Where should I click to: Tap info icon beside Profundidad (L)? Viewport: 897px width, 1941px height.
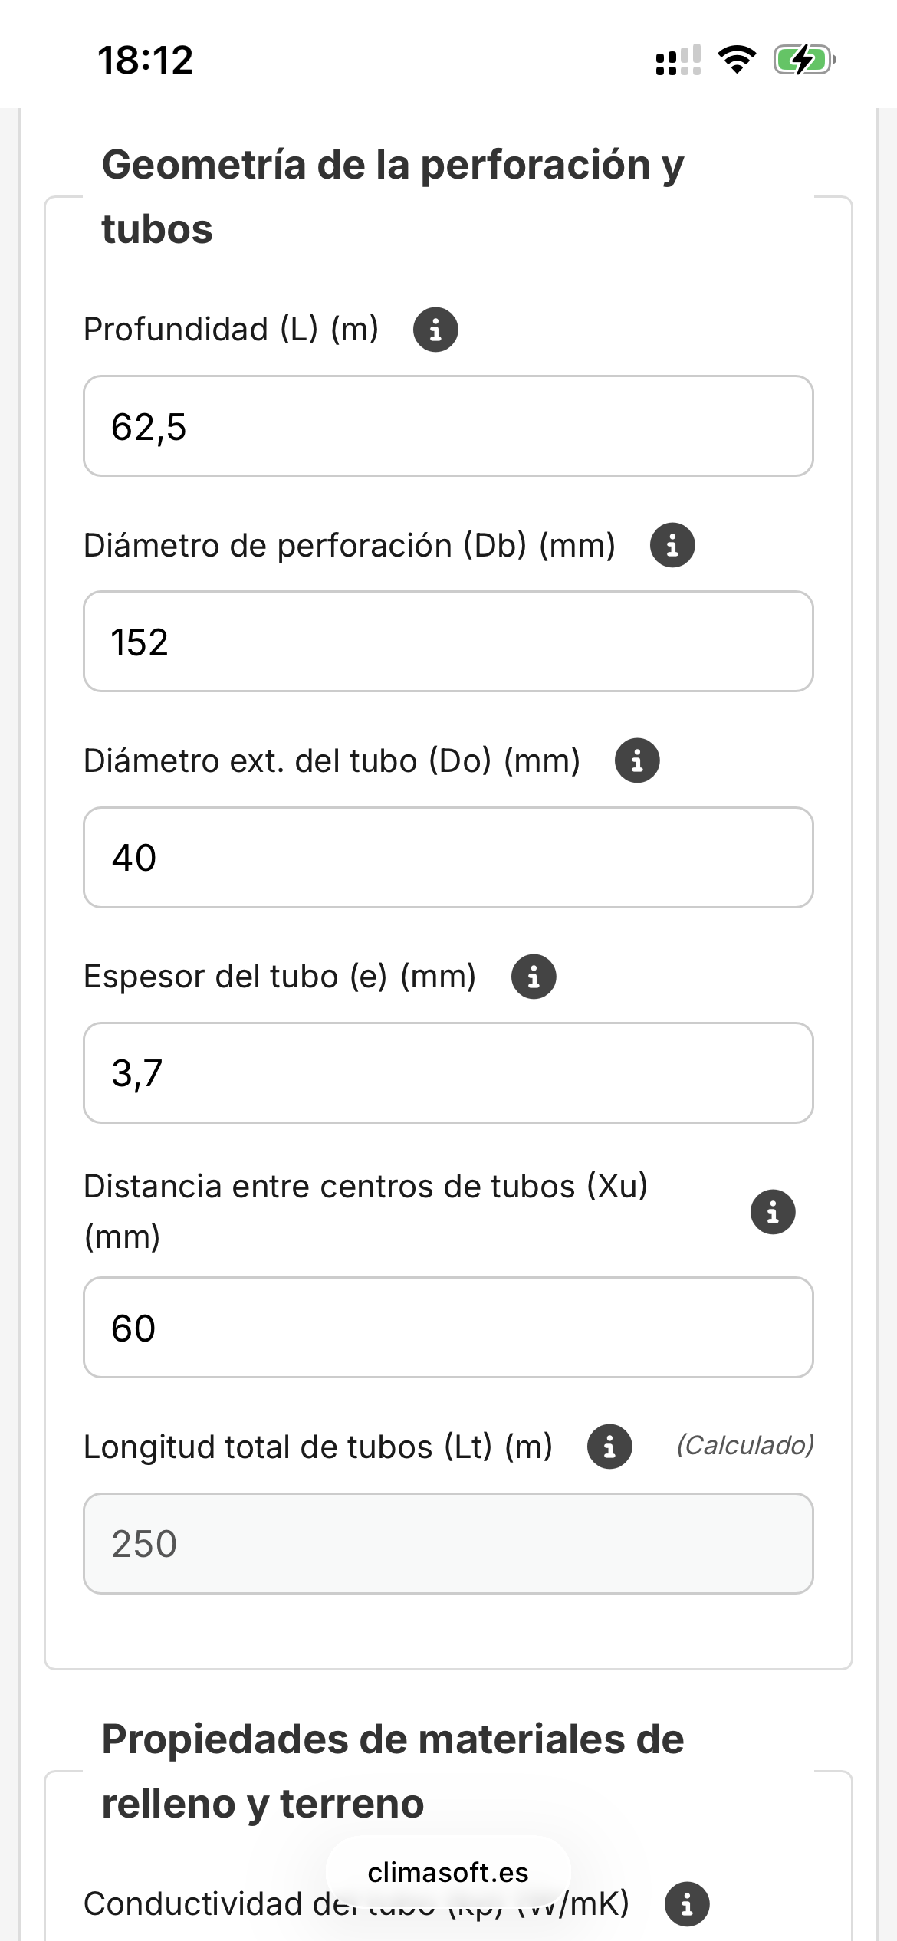pos(435,330)
